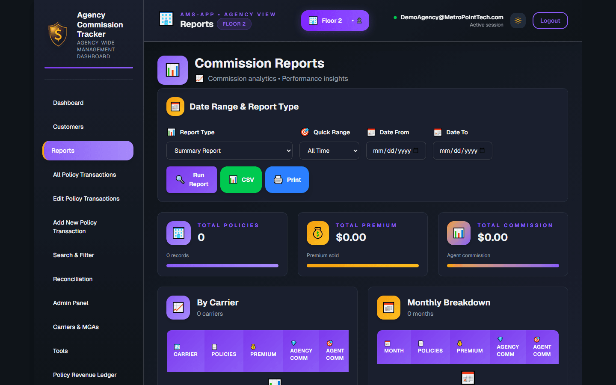This screenshot has height=385, width=616.
Task: Click the Floor 2 selector toggle
Action: [x=335, y=20]
